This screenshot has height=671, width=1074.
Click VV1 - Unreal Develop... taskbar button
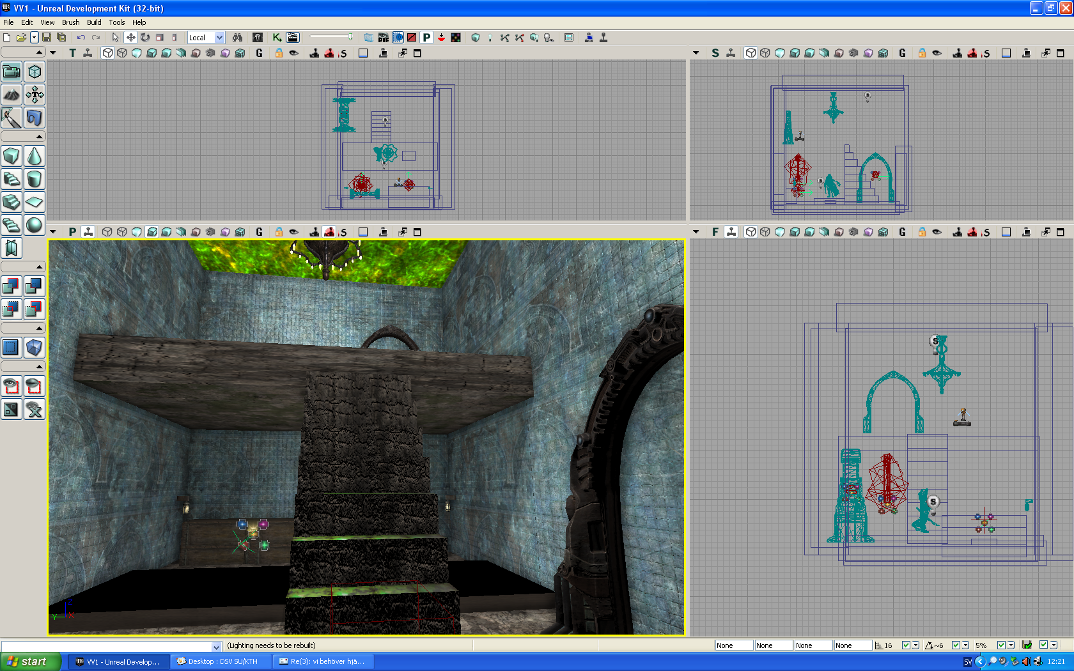[118, 661]
